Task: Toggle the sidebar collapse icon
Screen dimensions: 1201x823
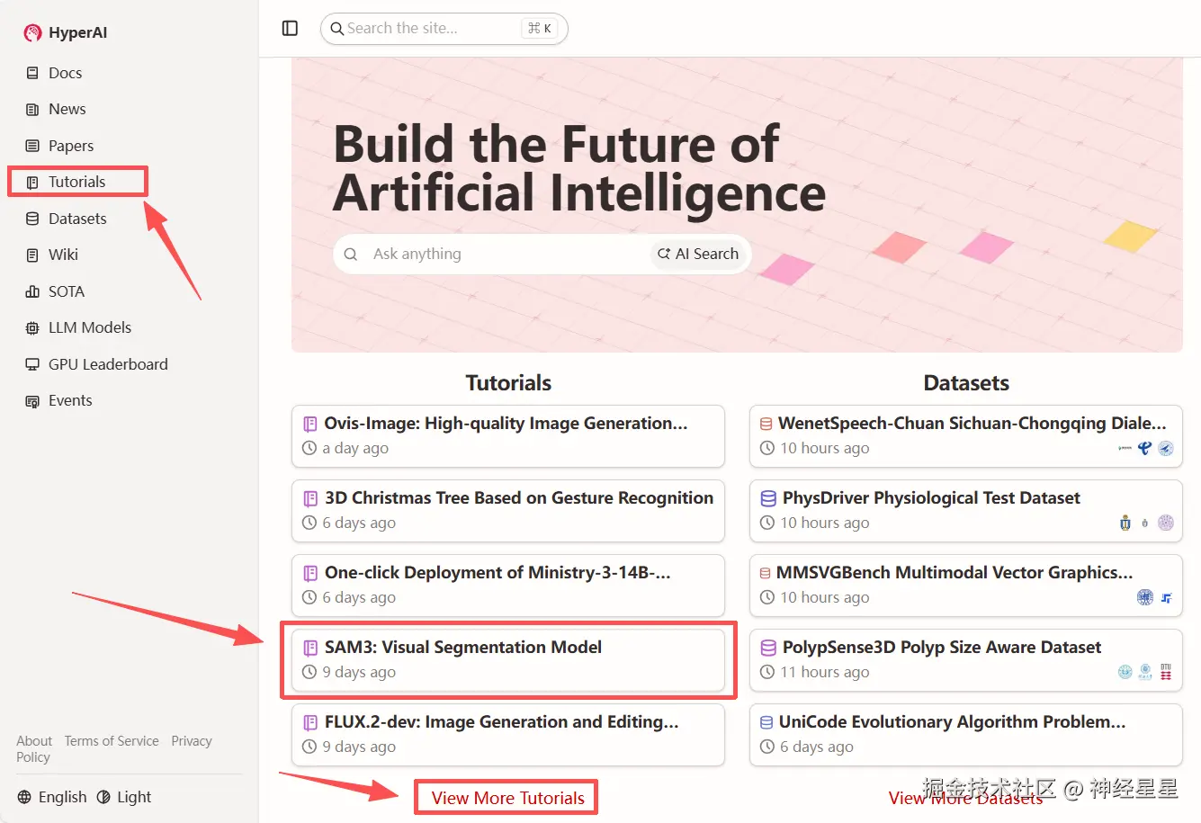Action: pyautogui.click(x=290, y=29)
